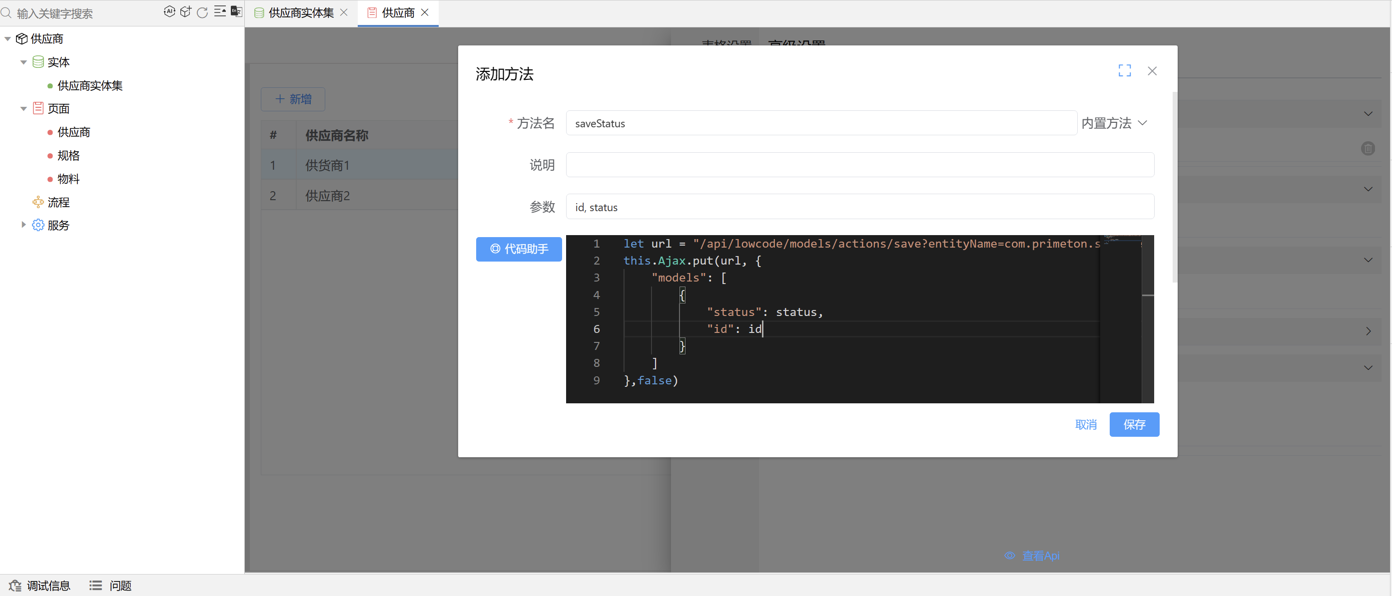The height and width of the screenshot is (596, 1392).
Task: Click the refresh tree icon
Action: 202,12
